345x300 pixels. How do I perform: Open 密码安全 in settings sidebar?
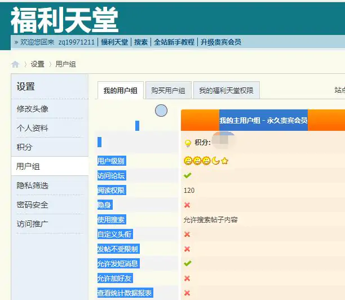coord(33,205)
